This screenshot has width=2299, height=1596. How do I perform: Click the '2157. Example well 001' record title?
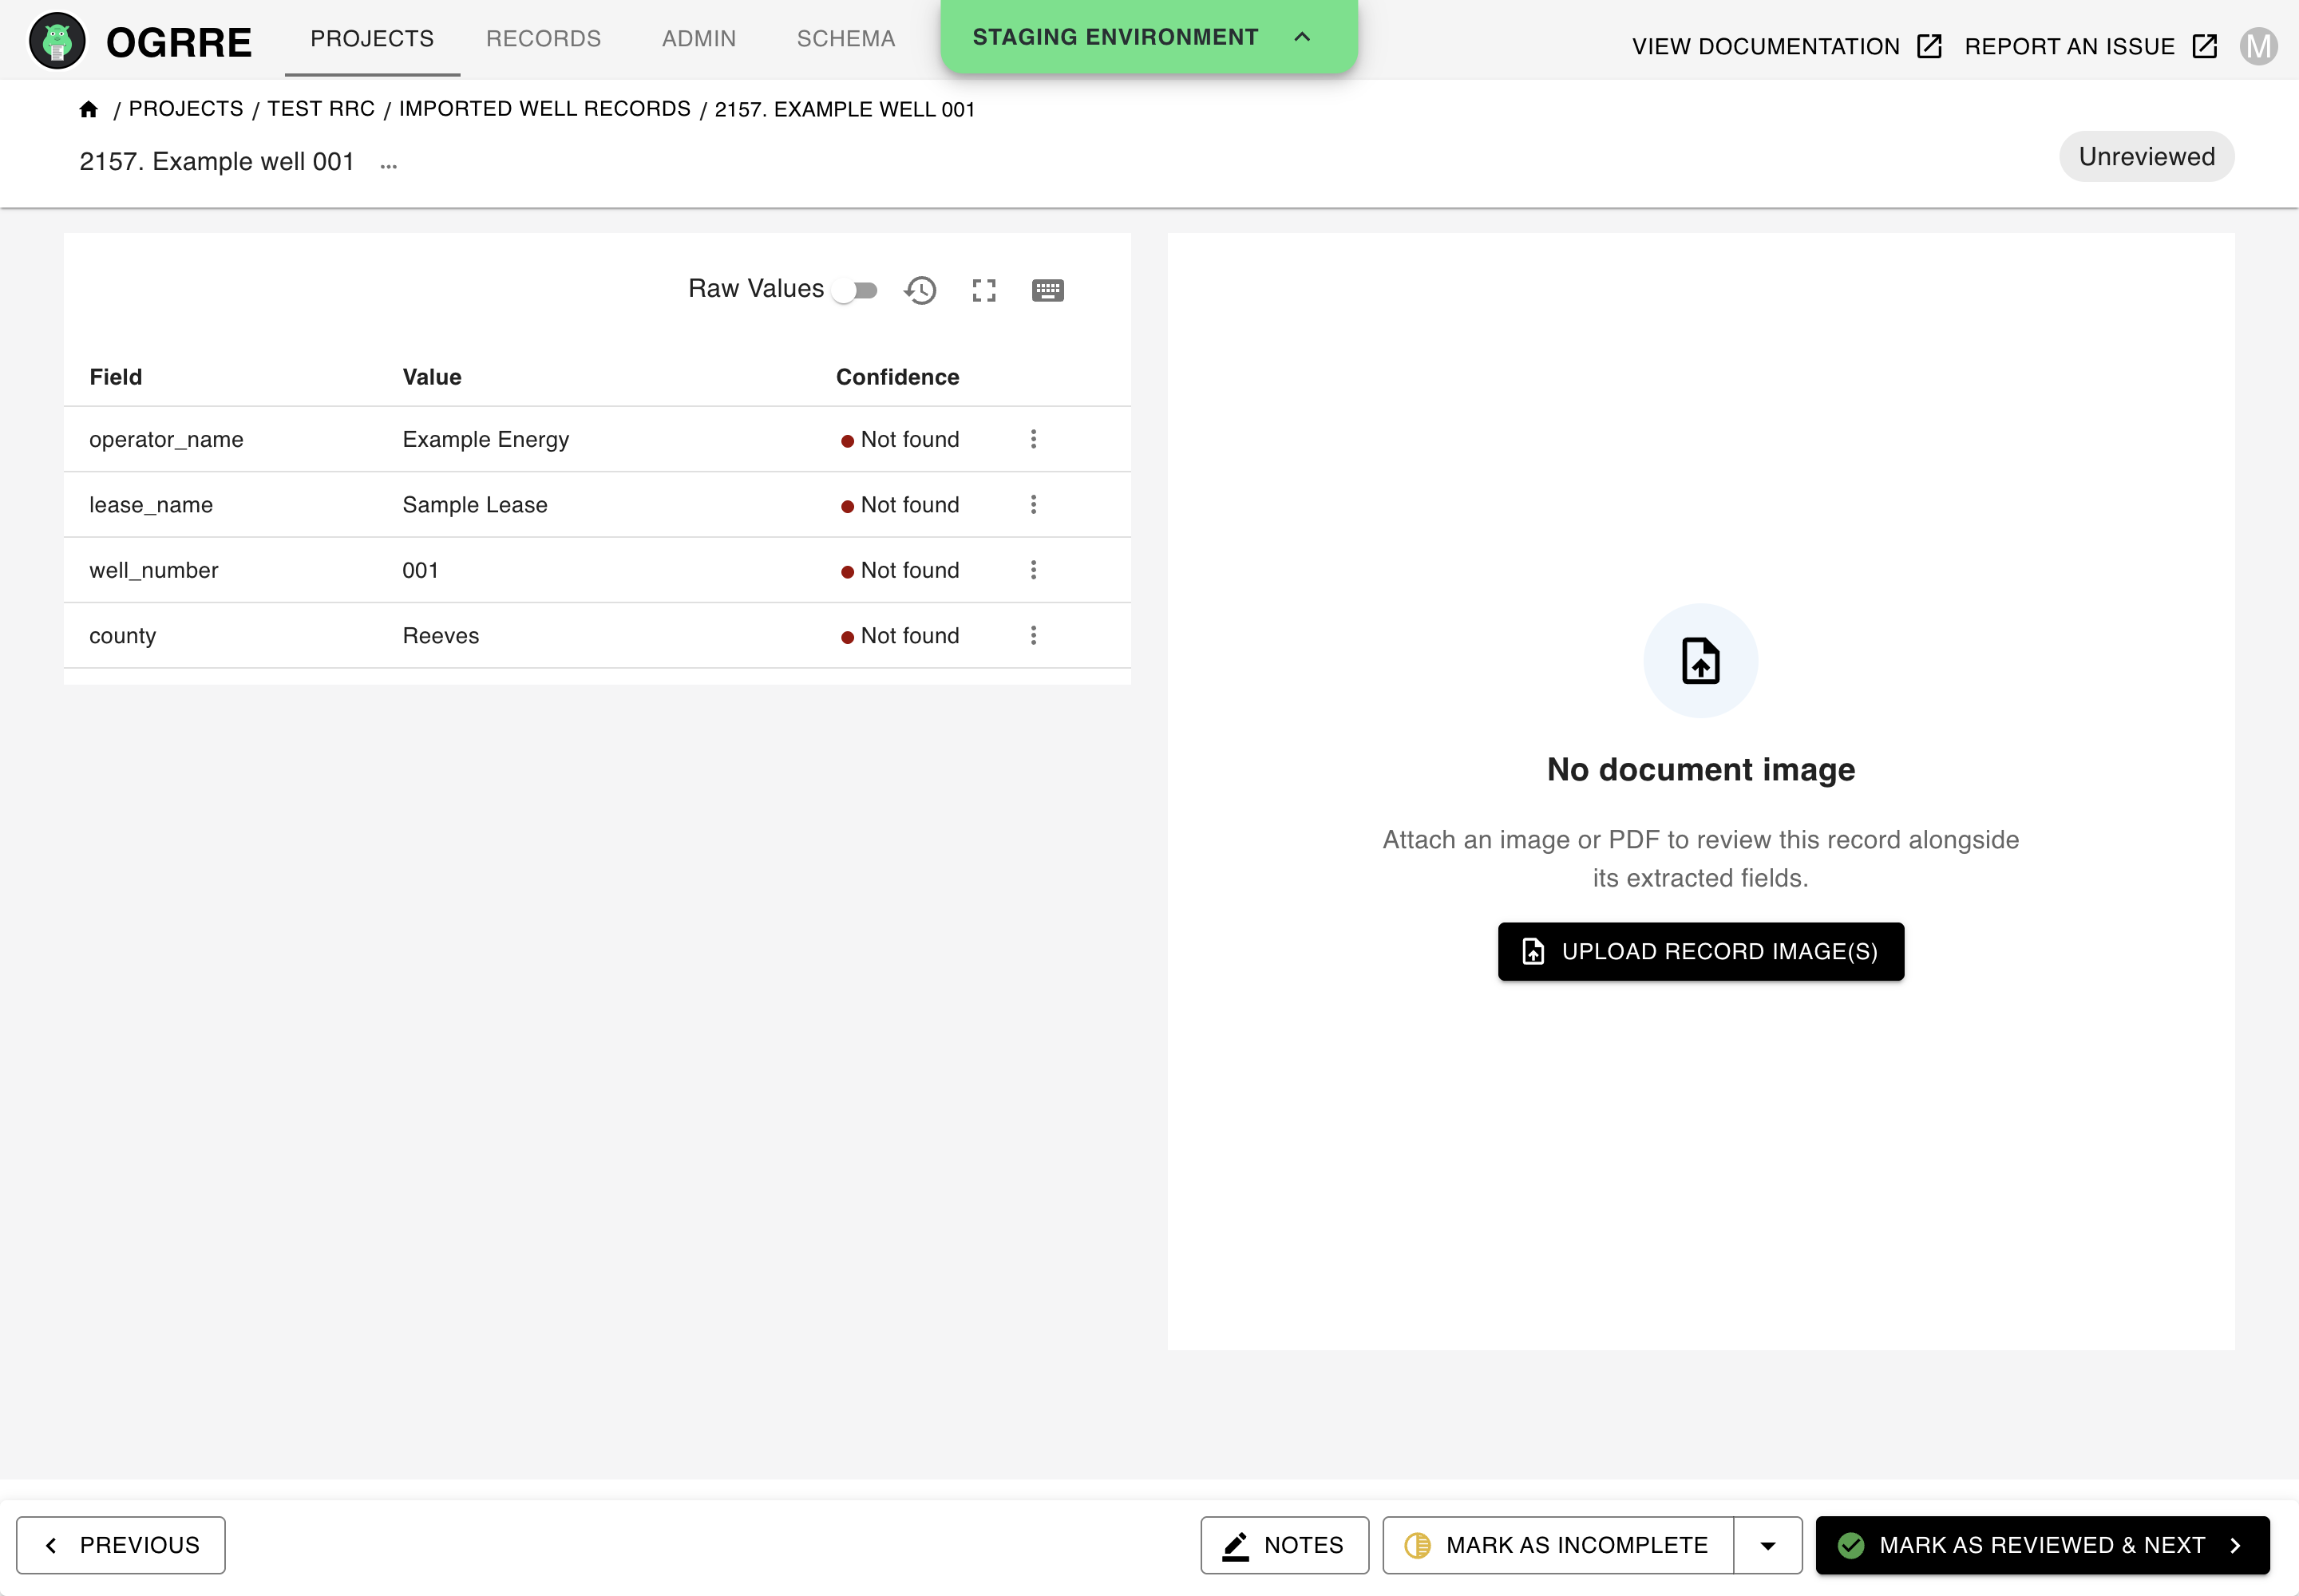[x=217, y=161]
